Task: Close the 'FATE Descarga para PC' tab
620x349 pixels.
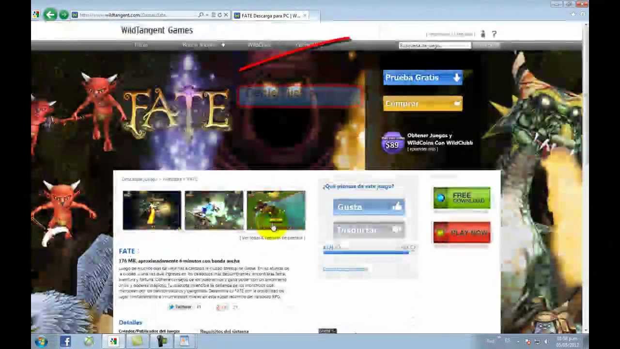Action: [305, 16]
